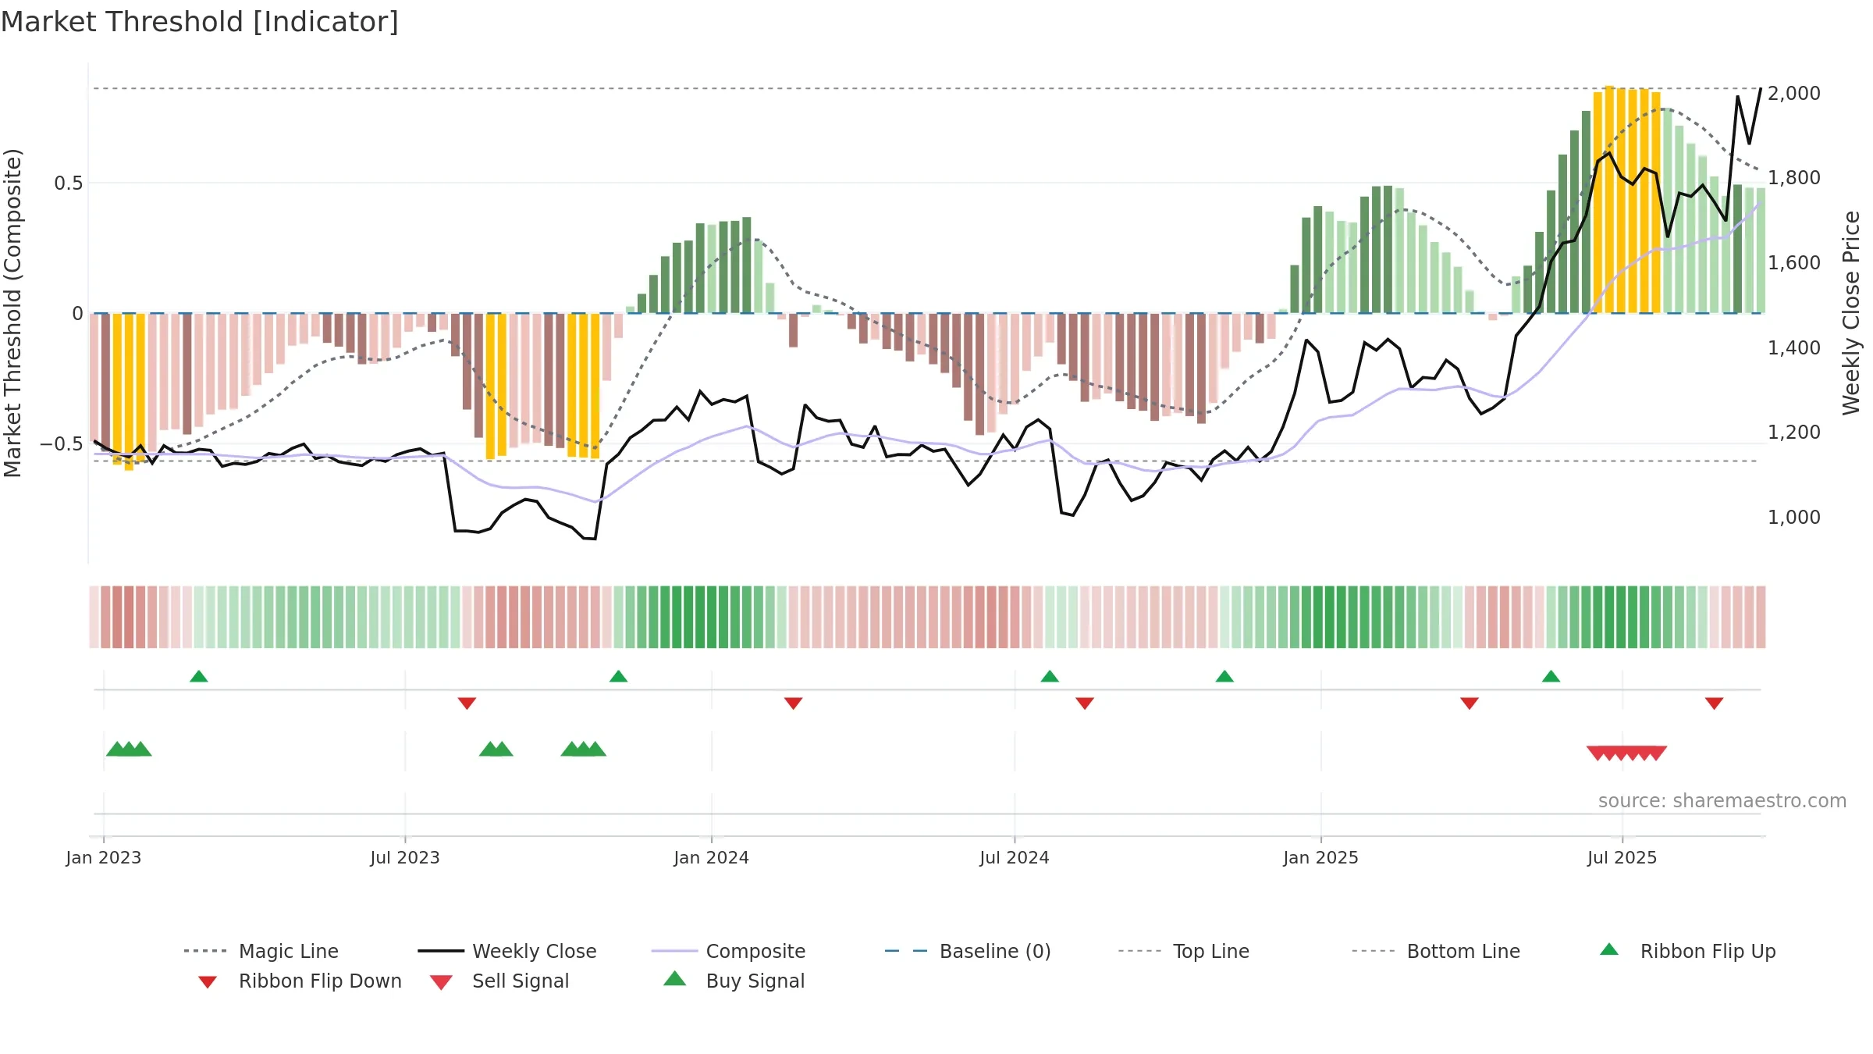Image resolution: width=1873 pixels, height=1054 pixels.
Task: Click the weekly close line's final peak
Action: 1761,90
